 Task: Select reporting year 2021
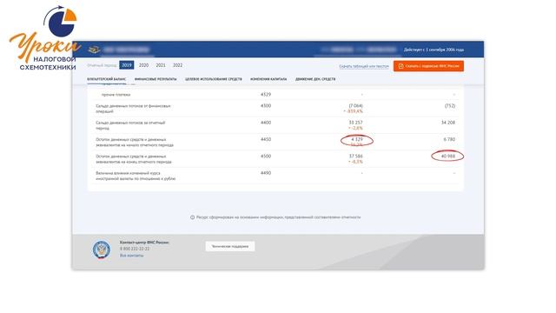(x=161, y=65)
